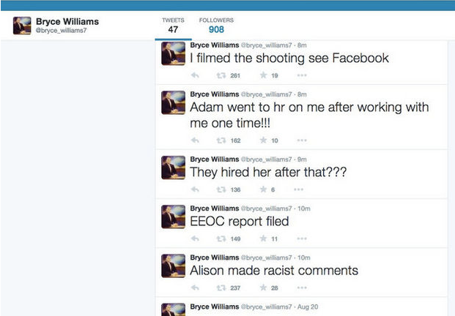The width and height of the screenshot is (455, 316).
Task: Favorite the 'They hired her after that' tweet
Action: point(262,189)
